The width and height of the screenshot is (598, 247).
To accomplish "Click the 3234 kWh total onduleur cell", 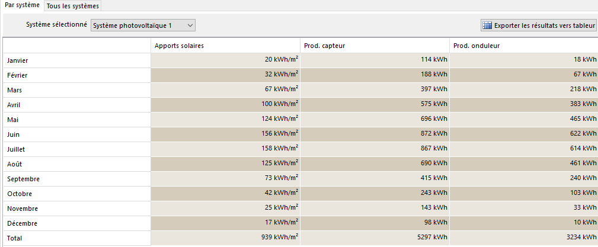I will click(524, 238).
